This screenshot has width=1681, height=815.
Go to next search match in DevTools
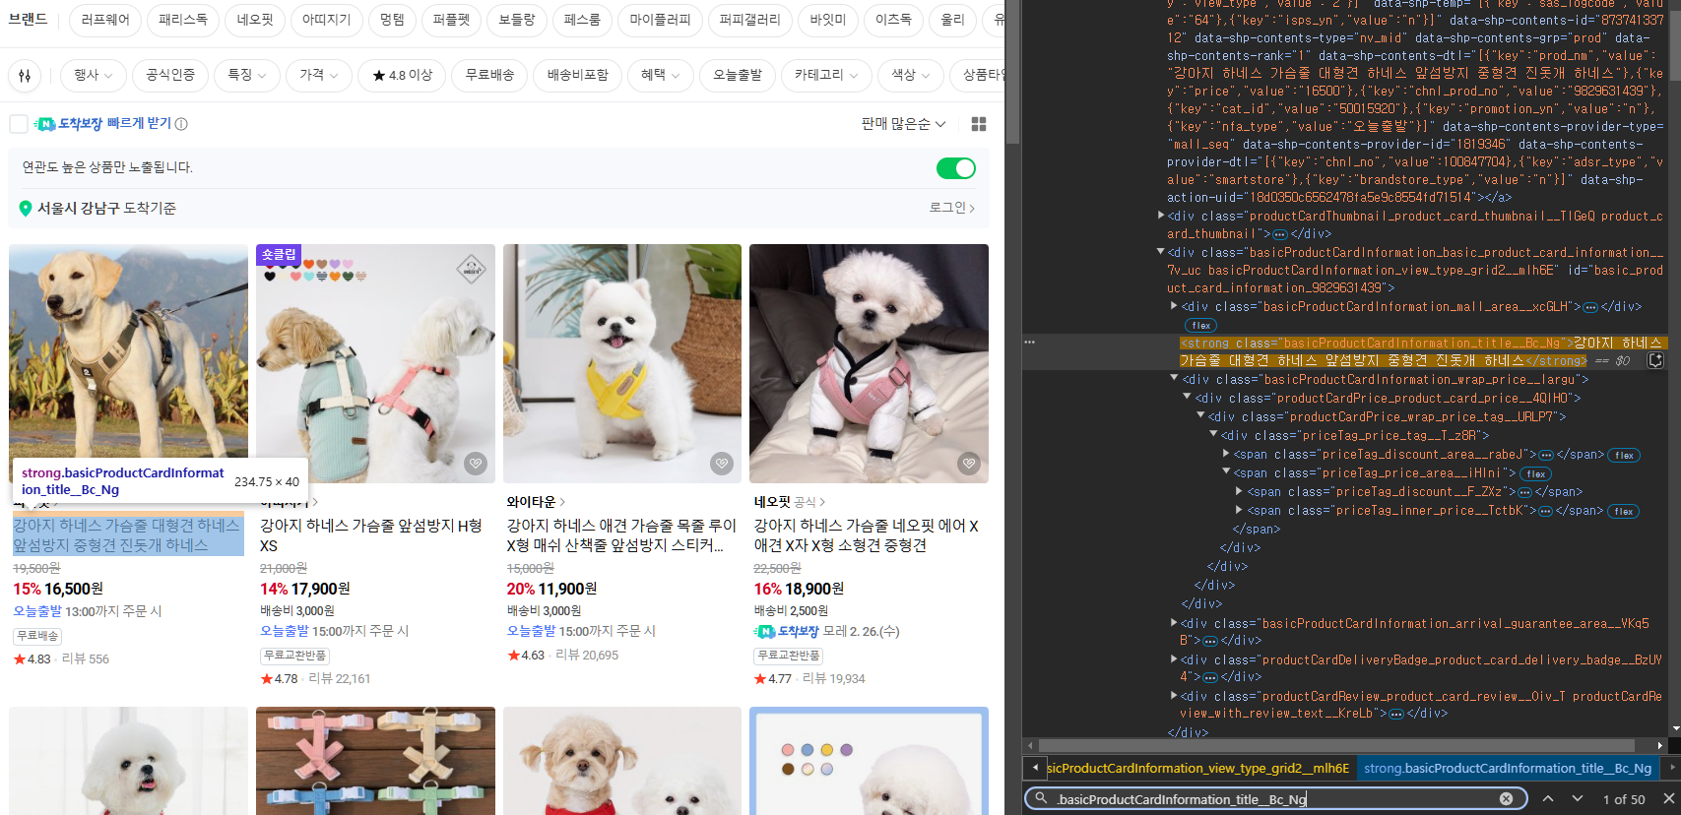point(1578,799)
